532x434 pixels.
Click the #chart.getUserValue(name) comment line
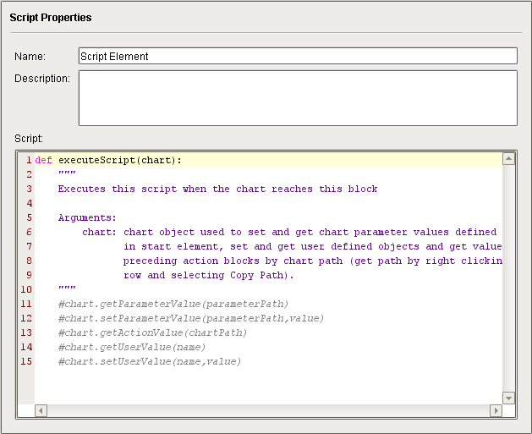(132, 347)
